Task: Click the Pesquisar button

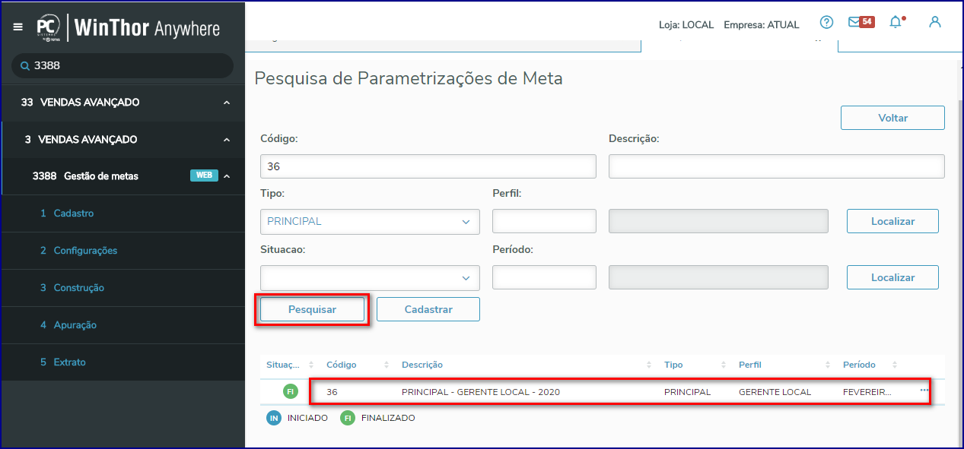Action: pos(312,310)
